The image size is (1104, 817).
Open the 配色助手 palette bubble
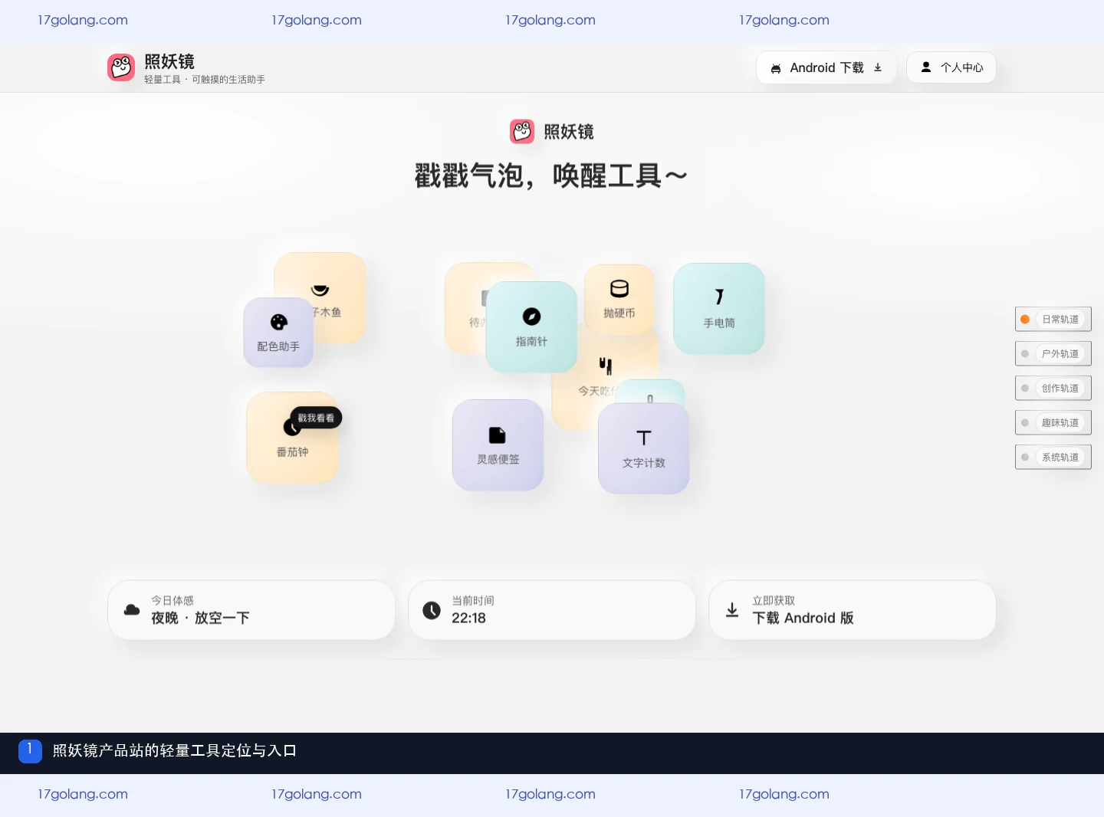[278, 332]
